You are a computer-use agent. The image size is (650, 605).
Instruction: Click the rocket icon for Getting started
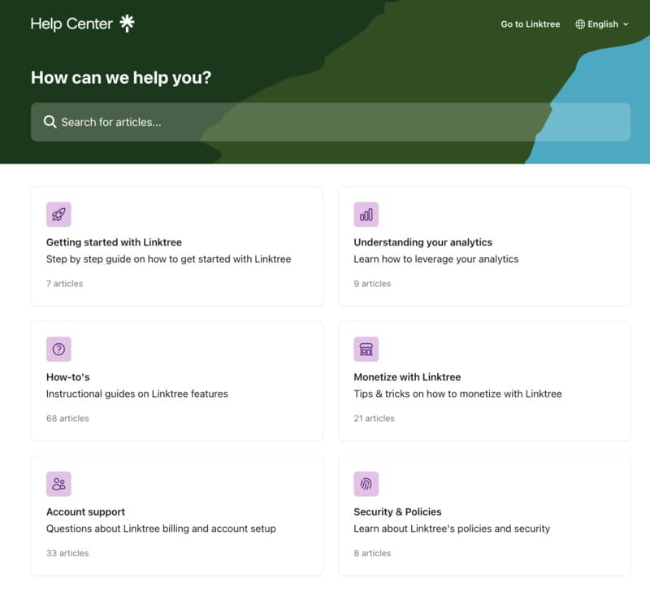[x=58, y=215]
